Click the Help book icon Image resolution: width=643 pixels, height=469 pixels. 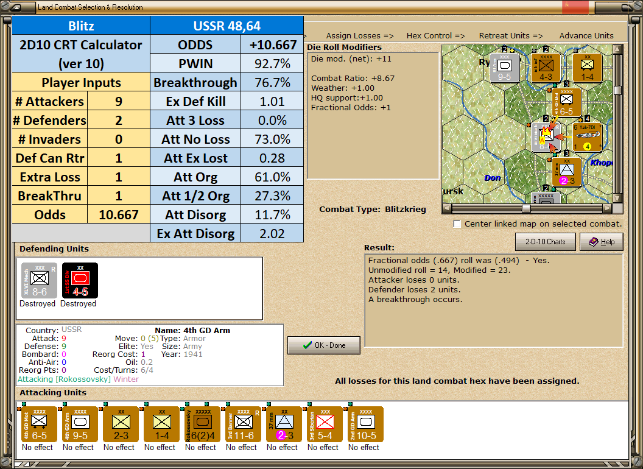tap(594, 242)
